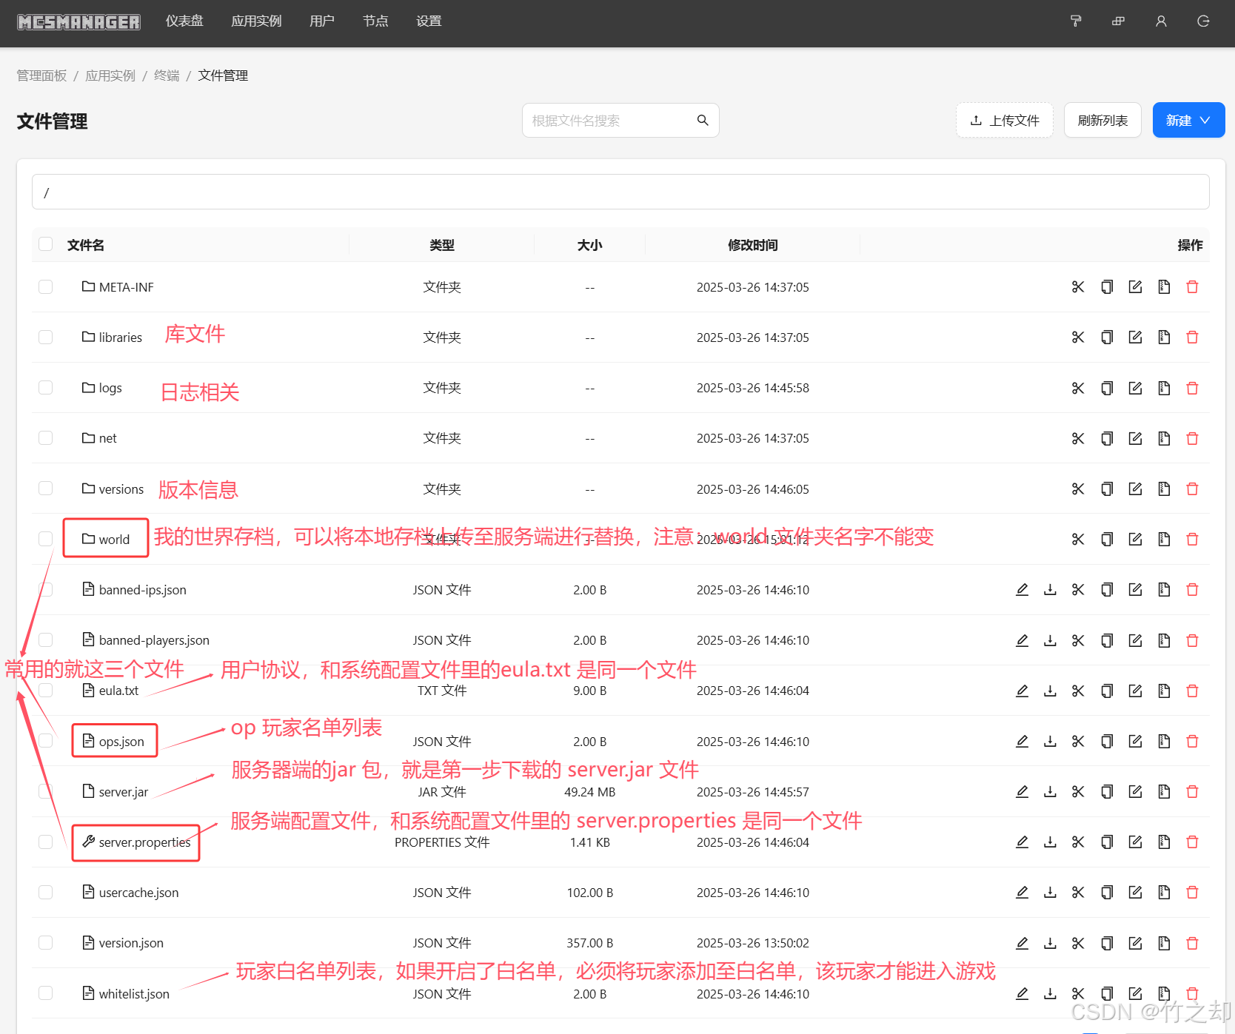Copy the logs folder
This screenshot has height=1034, width=1235.
point(1107,388)
